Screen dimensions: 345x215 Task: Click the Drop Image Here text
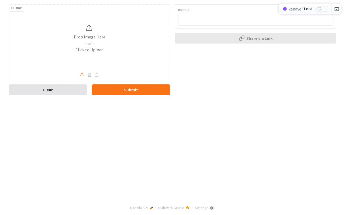click(89, 37)
